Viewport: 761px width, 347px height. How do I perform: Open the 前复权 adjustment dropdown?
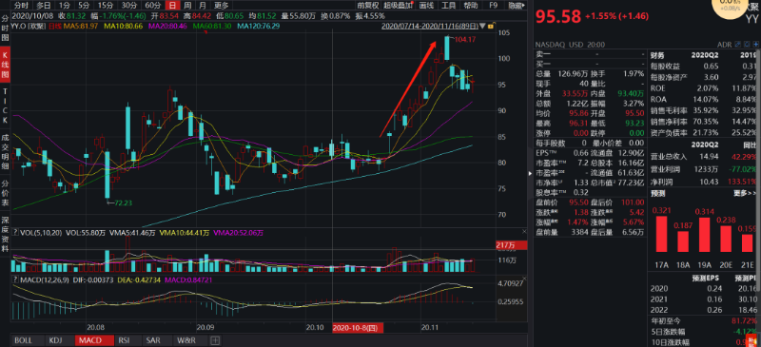[368, 6]
